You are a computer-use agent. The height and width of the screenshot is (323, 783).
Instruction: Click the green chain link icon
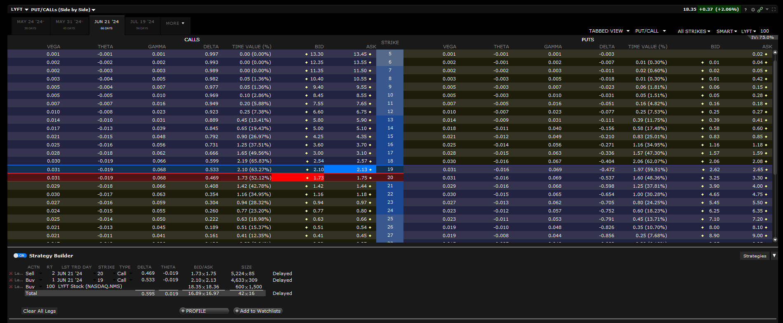click(x=760, y=9)
